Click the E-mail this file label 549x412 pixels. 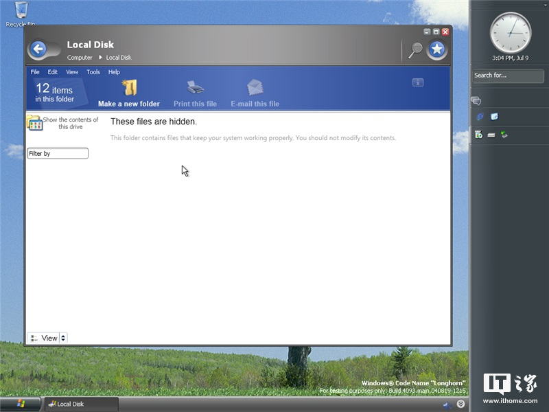255,104
